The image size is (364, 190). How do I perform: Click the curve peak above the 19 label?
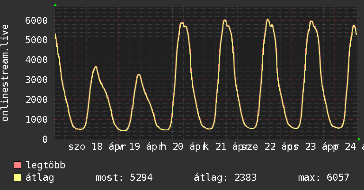(x=139, y=75)
